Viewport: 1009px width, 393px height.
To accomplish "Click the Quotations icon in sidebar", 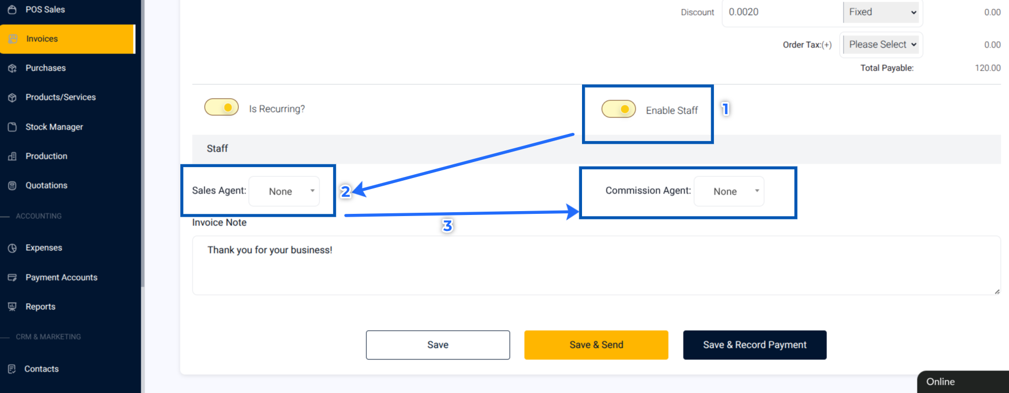I will click(12, 186).
